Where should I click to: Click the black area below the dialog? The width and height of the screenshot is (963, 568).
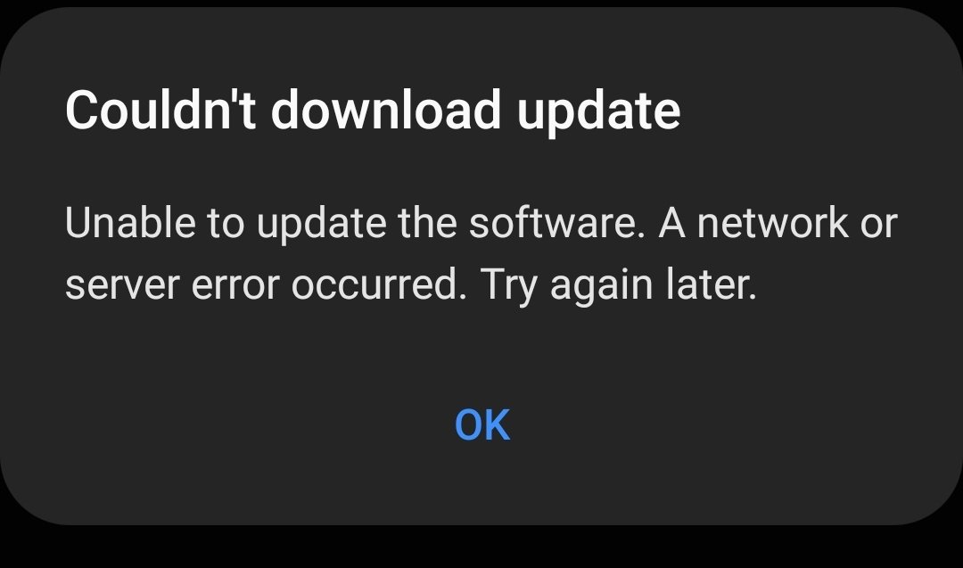click(481, 547)
